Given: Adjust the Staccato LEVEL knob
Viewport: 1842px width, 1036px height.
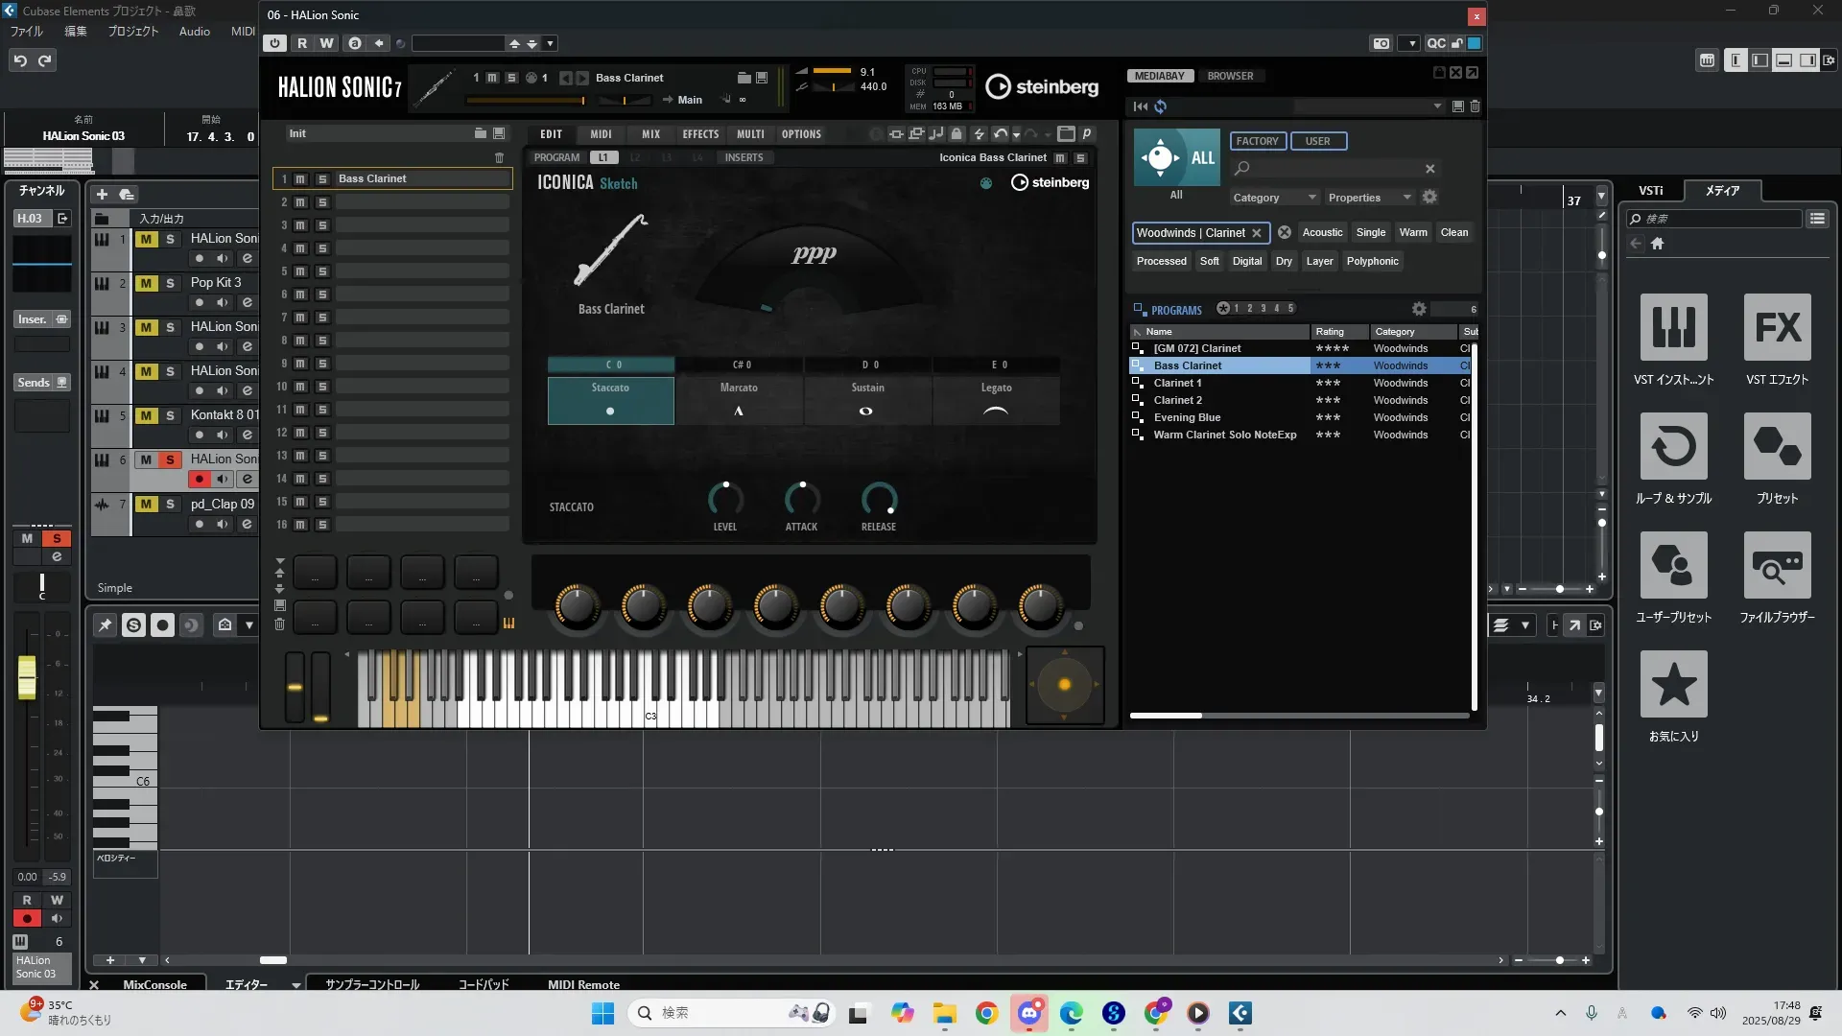Looking at the screenshot, I should 725,499.
